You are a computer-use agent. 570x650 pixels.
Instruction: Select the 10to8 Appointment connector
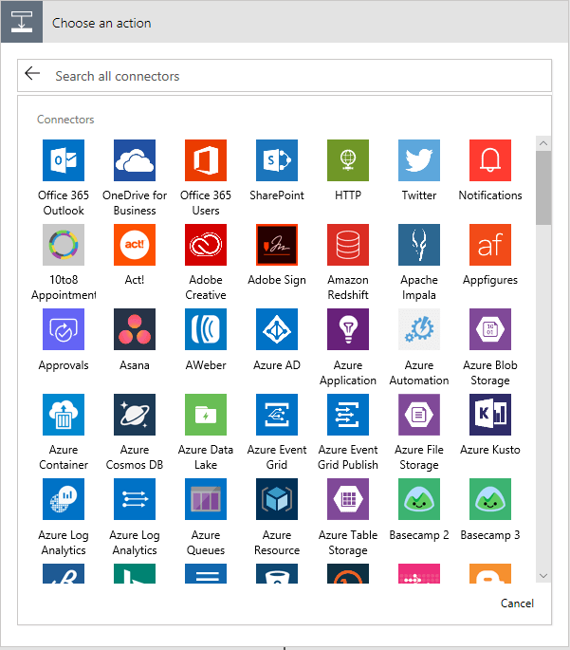click(64, 245)
